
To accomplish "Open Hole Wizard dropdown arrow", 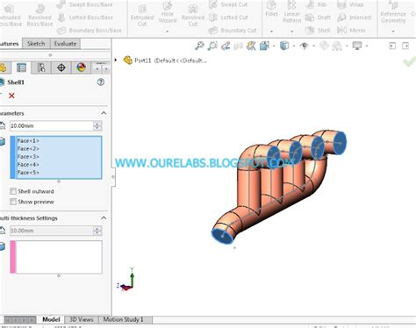I will point(168,31).
